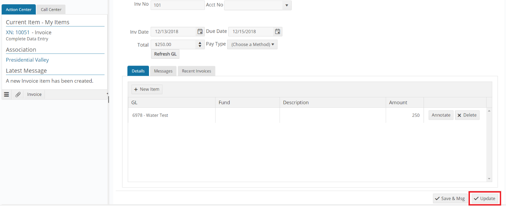This screenshot has height=206, width=506.
Task: Open the Pay Type method dropdown
Action: click(252, 44)
